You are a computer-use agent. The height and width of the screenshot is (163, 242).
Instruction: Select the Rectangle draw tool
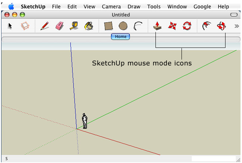[x=108, y=26]
